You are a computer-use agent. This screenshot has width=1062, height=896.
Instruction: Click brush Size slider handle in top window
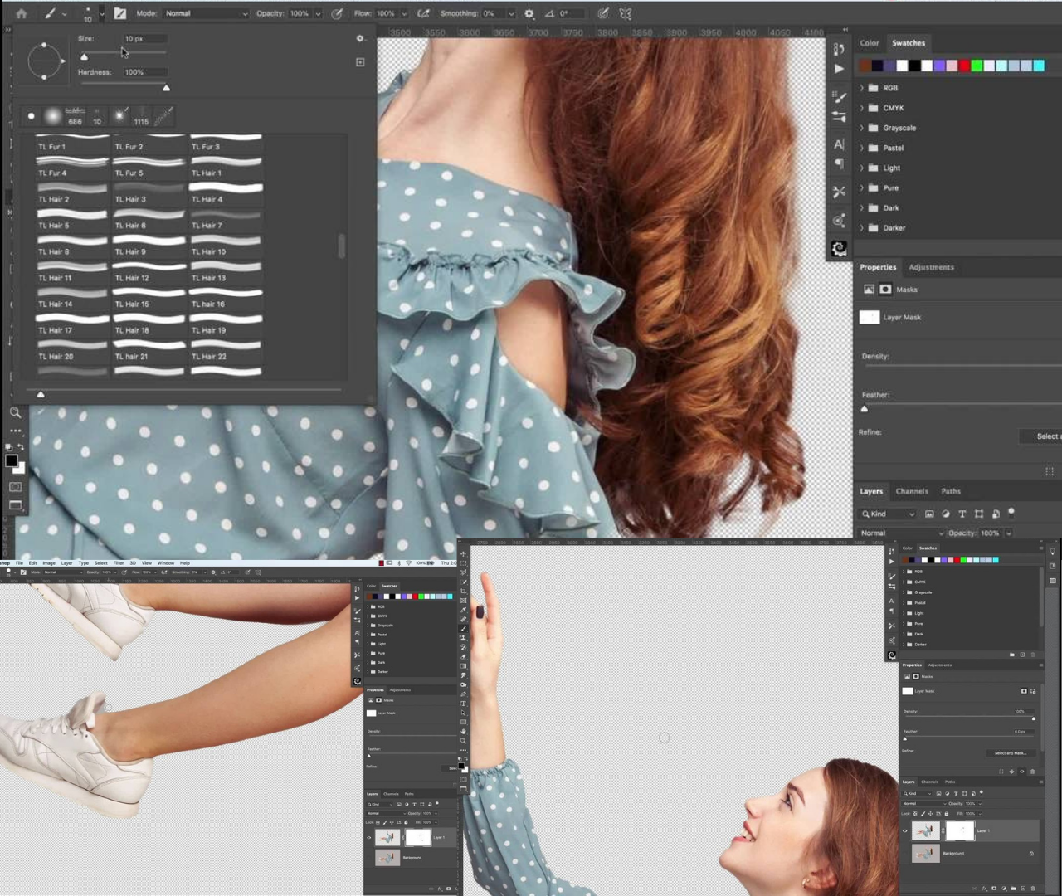click(84, 56)
